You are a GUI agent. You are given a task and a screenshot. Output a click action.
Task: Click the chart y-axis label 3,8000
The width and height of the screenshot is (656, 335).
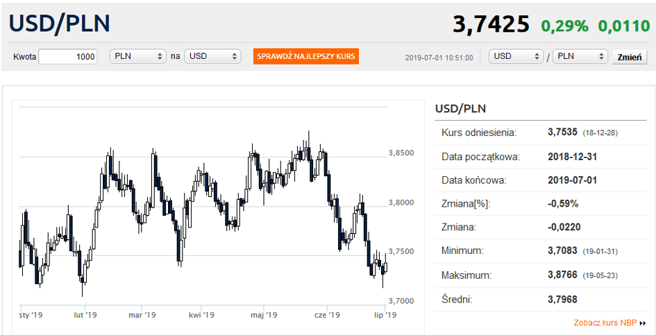tap(401, 203)
